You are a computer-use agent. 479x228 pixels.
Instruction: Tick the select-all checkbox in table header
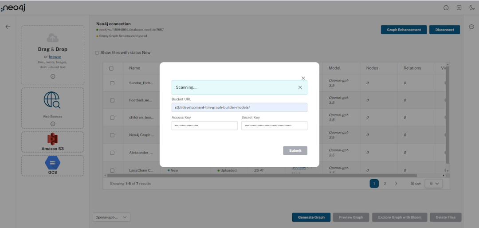tap(111, 68)
